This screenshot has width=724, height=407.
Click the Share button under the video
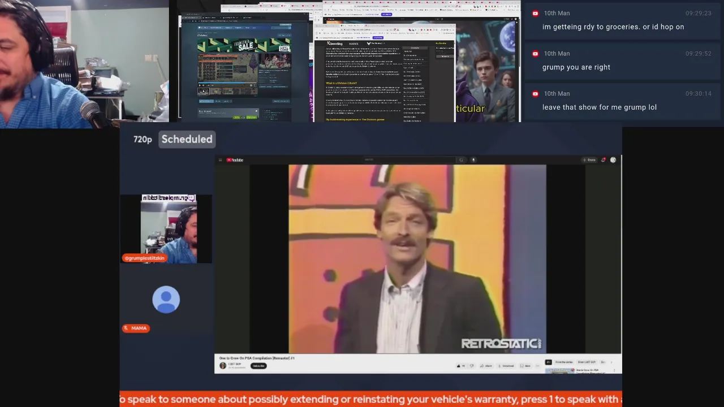pos(486,366)
